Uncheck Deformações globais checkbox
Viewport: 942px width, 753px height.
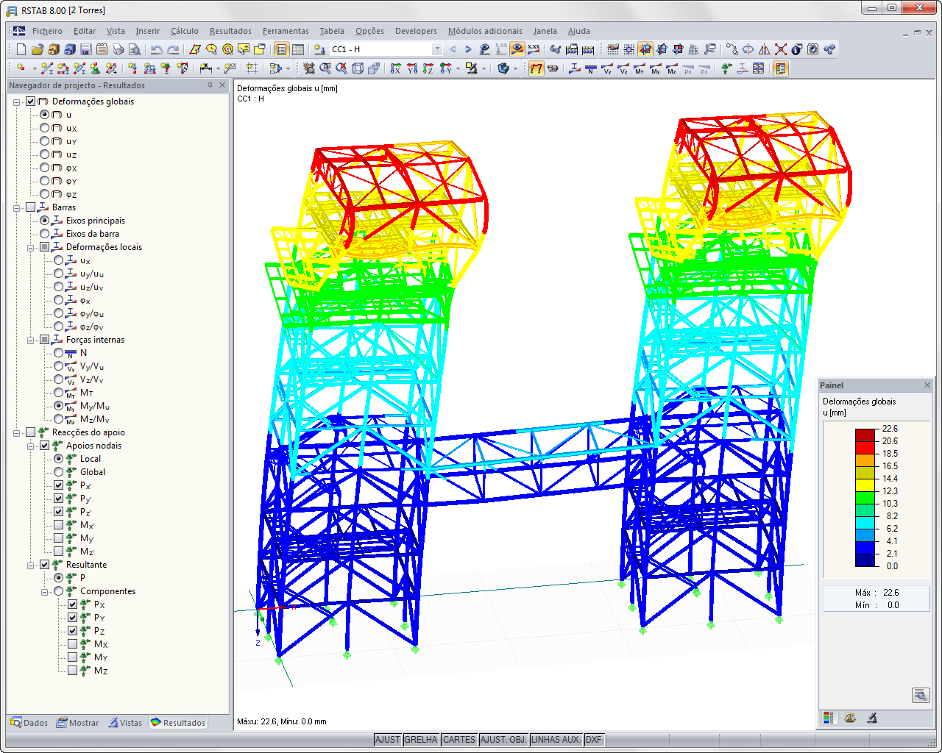(31, 101)
